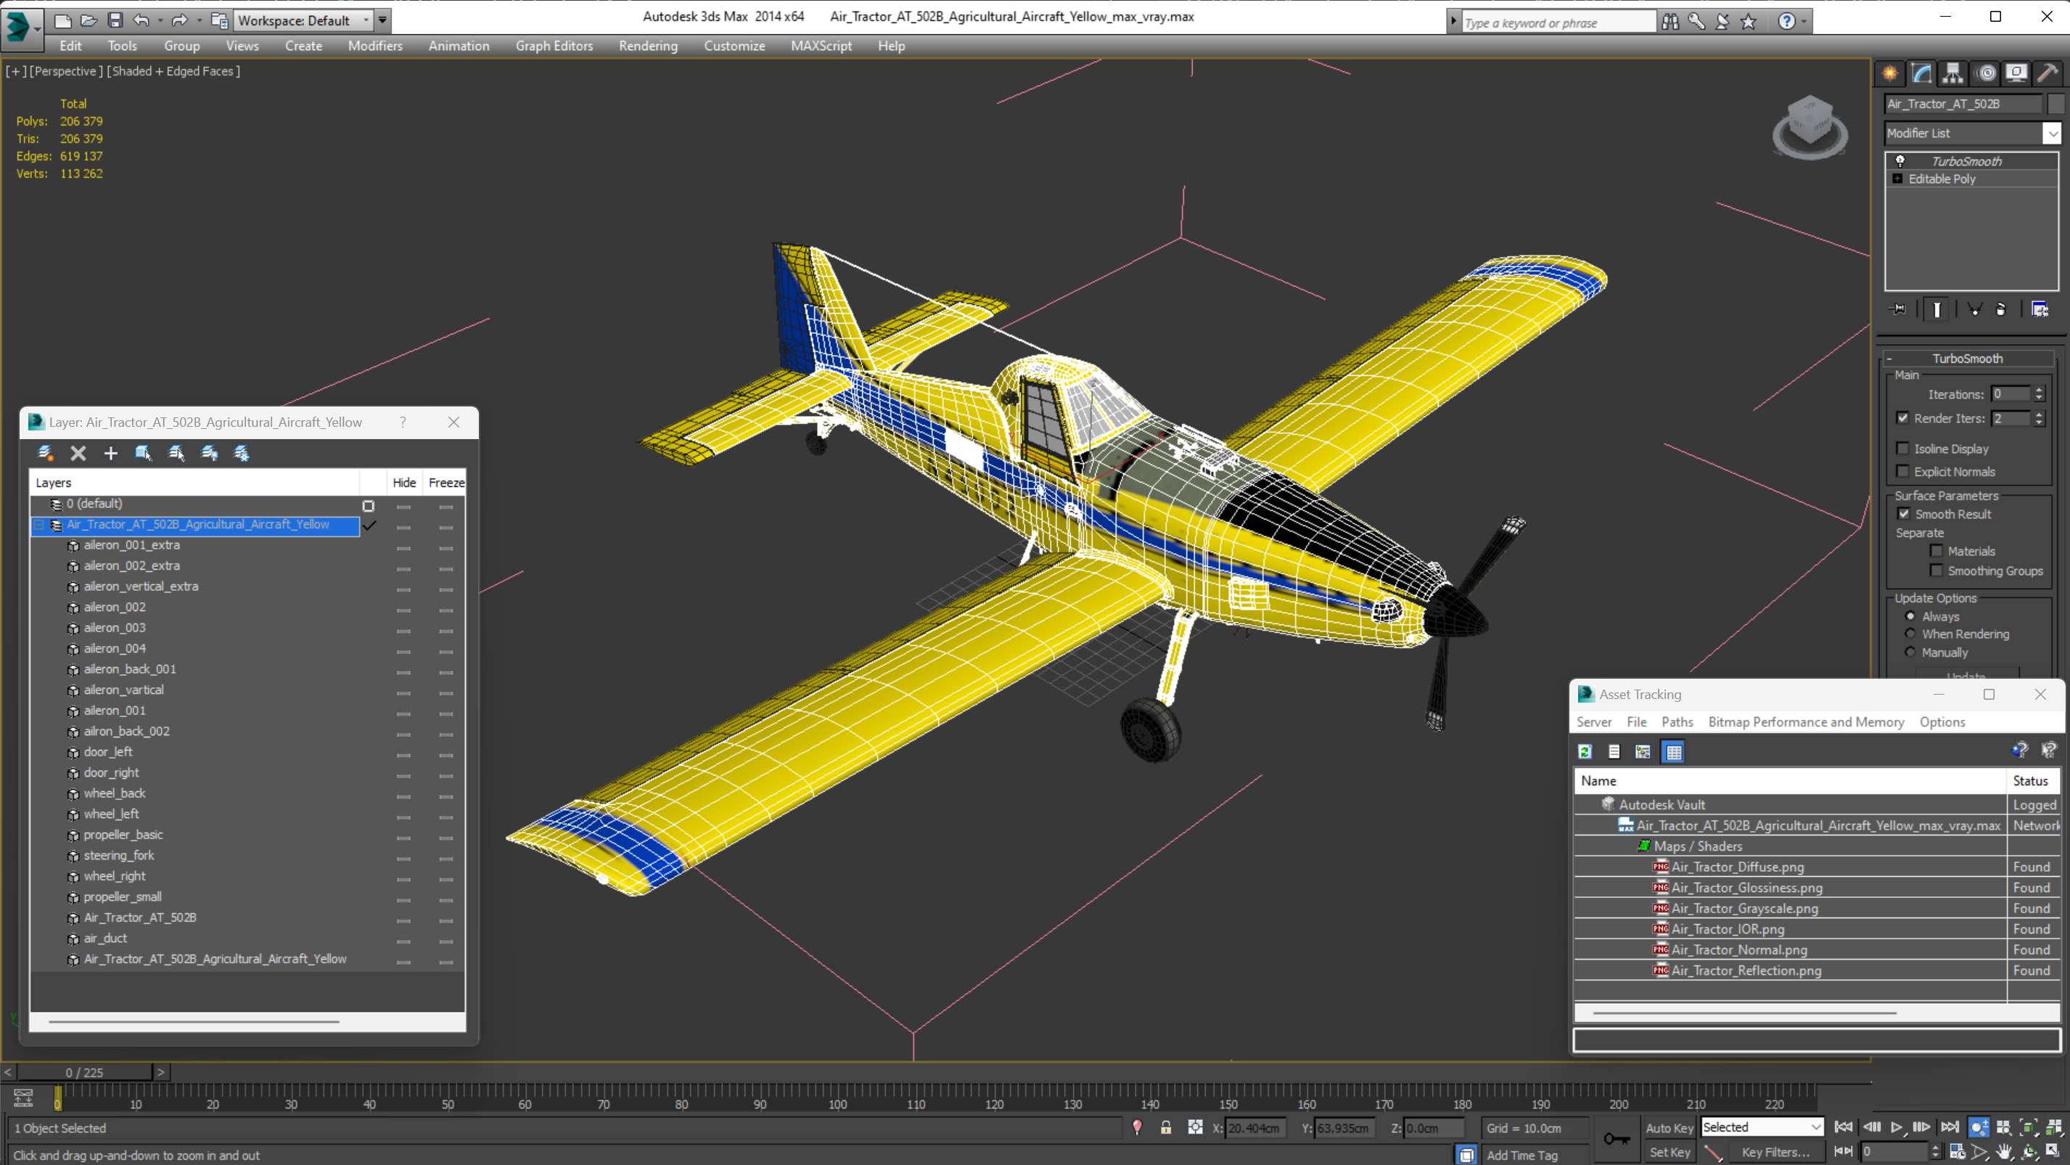Click Add Selected Objects plus icon
Screen dimensions: 2070x1165
pos(111,454)
